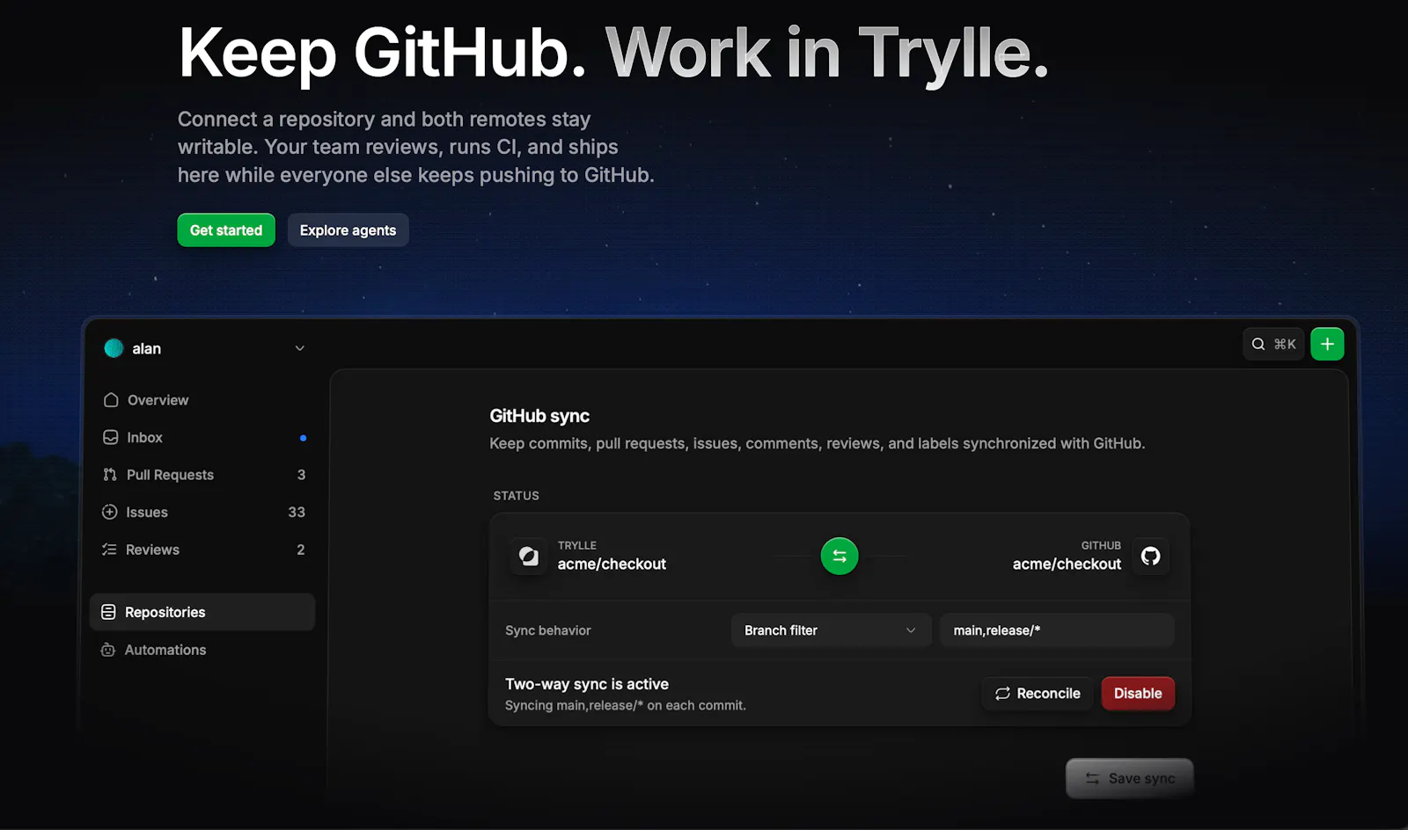1408x830 pixels.
Task: Disable the two-way sync
Action: coord(1138,694)
